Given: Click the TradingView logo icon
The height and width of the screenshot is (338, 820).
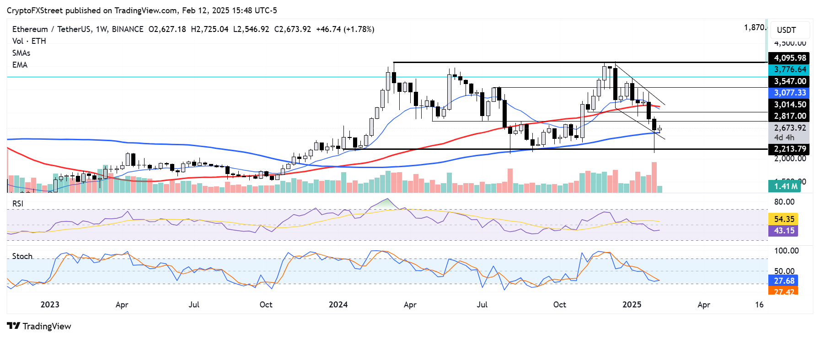Looking at the screenshot, I should tap(14, 326).
